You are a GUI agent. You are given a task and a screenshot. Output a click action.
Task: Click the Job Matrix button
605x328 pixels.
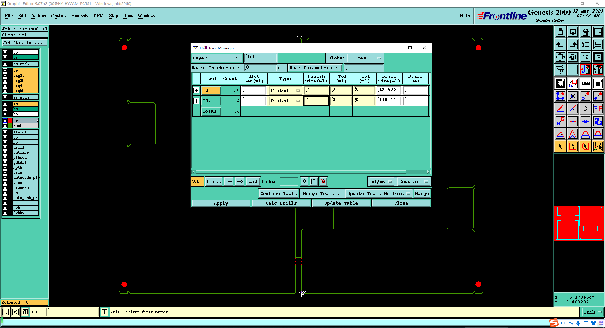(25, 42)
